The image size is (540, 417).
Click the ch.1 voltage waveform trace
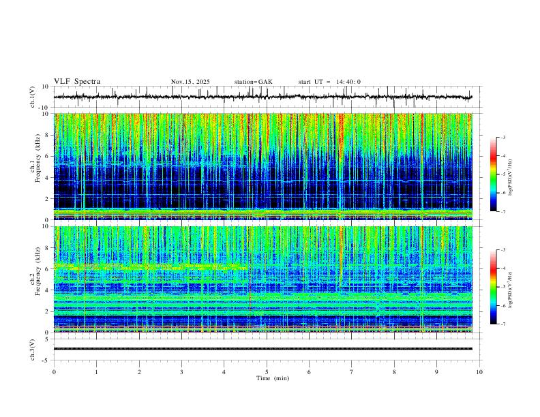[x=262, y=97]
